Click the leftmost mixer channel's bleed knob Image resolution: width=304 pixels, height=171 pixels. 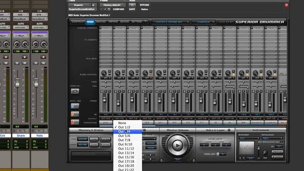click(x=104, y=73)
